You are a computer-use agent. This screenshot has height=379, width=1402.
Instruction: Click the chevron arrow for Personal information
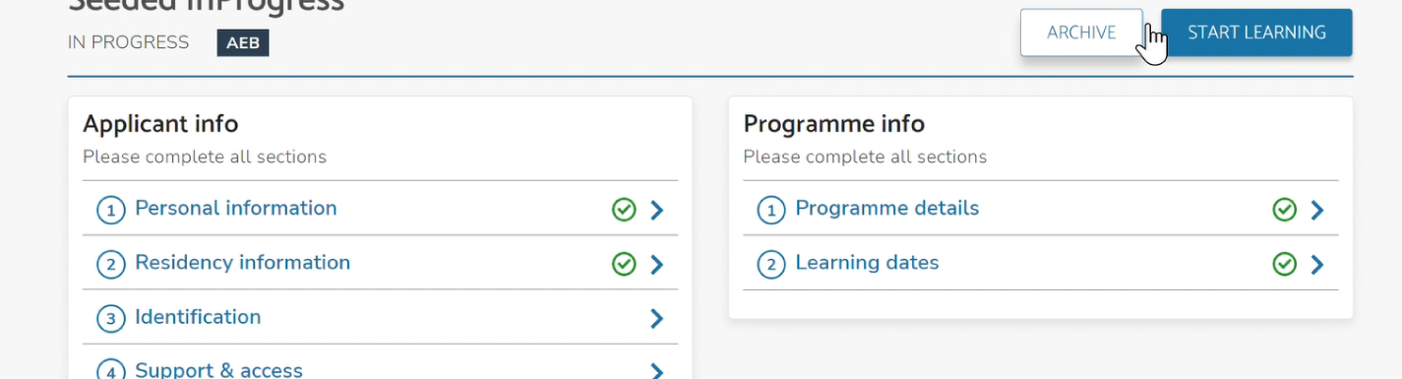click(x=656, y=210)
